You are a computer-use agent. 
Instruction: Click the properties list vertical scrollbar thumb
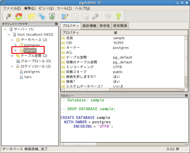point(186,58)
